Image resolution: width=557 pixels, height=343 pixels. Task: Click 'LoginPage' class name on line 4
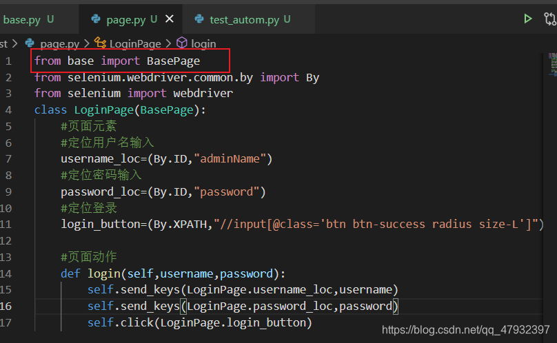(103, 110)
